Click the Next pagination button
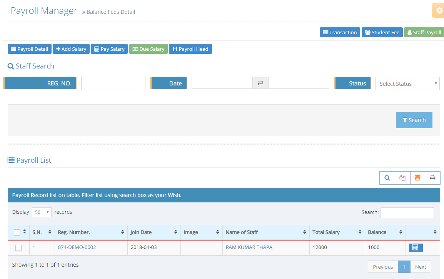444x279 pixels. coord(421,267)
